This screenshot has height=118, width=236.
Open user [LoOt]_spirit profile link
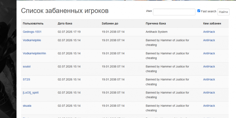click(31, 93)
